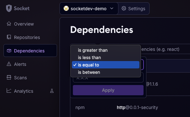Image resolution: width=190 pixels, height=117 pixels.
Task: Click the Dependencies box icon
Action: coord(9,51)
